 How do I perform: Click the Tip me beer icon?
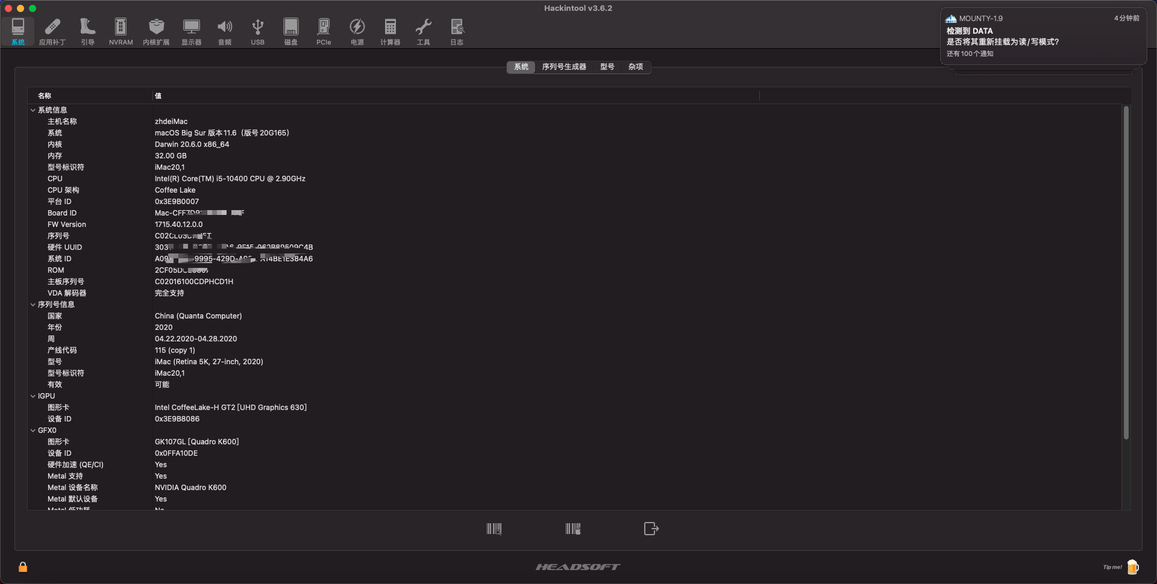click(1132, 567)
